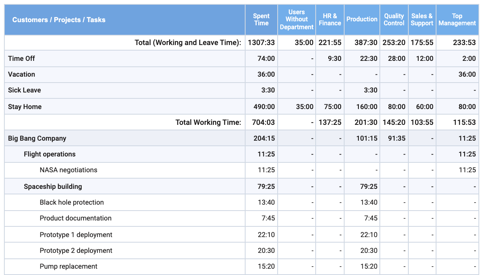Select the Sales & Support column header
This screenshot has height=275, width=484.
[x=422, y=19]
